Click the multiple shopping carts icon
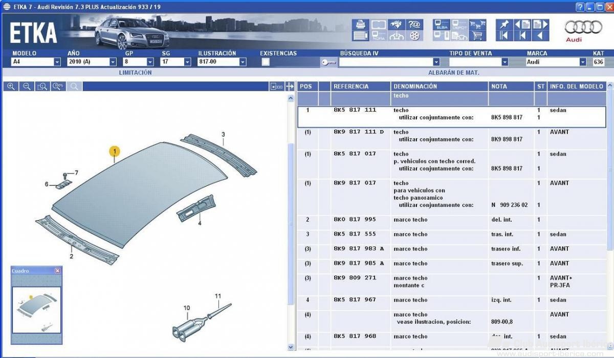Viewport: 614px width, 358px height. coord(478,25)
